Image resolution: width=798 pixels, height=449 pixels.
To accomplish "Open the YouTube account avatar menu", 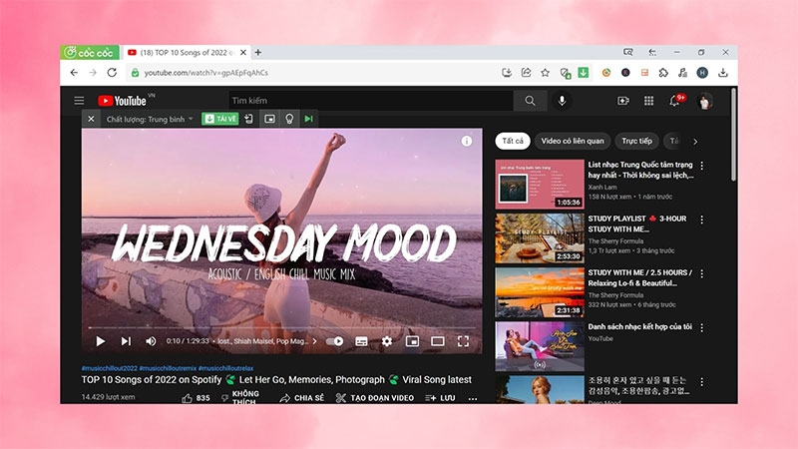I will (x=705, y=101).
